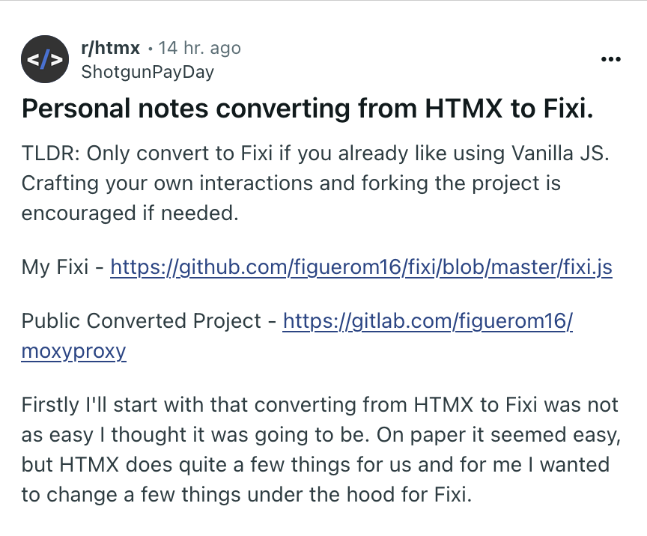
Task: Click the 'TLDR: Only convert to Fixi' line
Action: [x=315, y=153]
